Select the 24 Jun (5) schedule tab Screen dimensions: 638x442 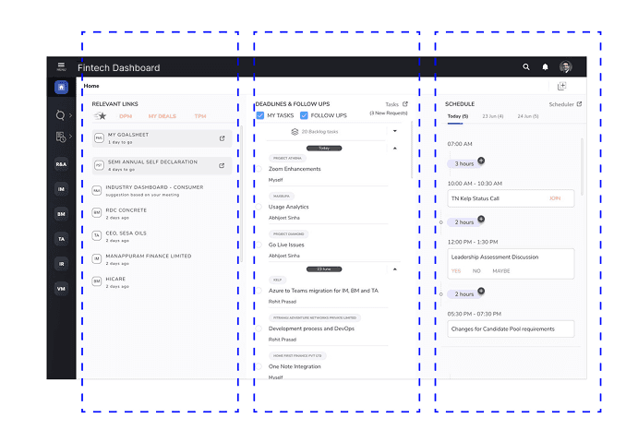pos(528,116)
